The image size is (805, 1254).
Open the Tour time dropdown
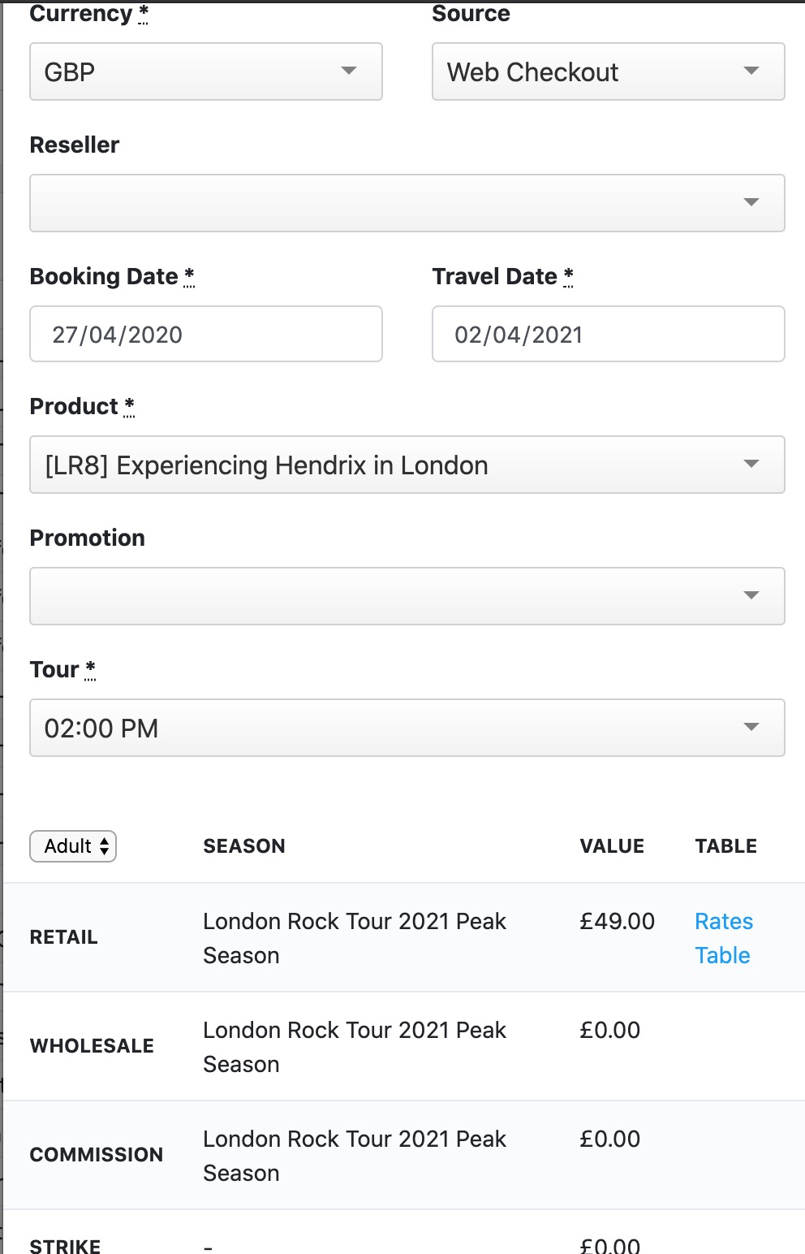(x=407, y=728)
